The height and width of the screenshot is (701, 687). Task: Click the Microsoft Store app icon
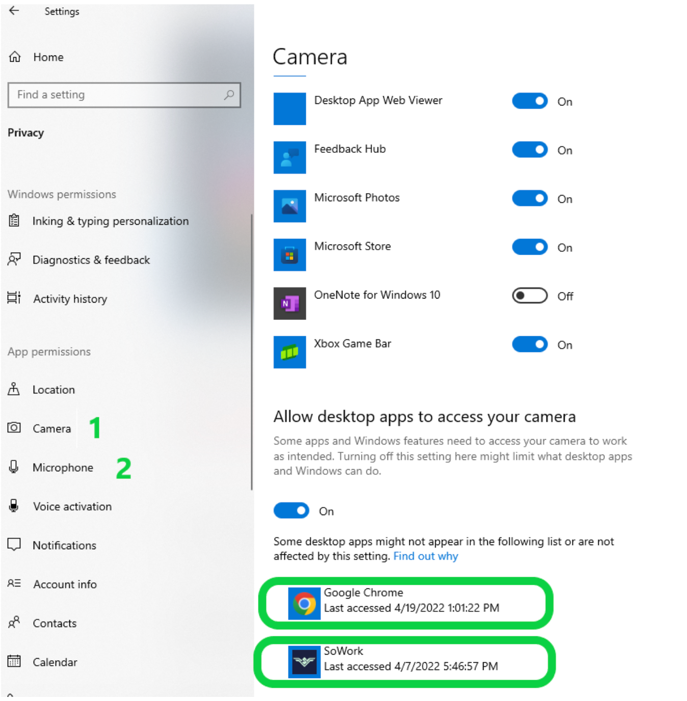tap(289, 255)
